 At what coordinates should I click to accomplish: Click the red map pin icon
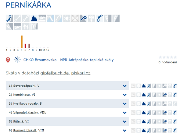pyautogui.click(x=8, y=60)
